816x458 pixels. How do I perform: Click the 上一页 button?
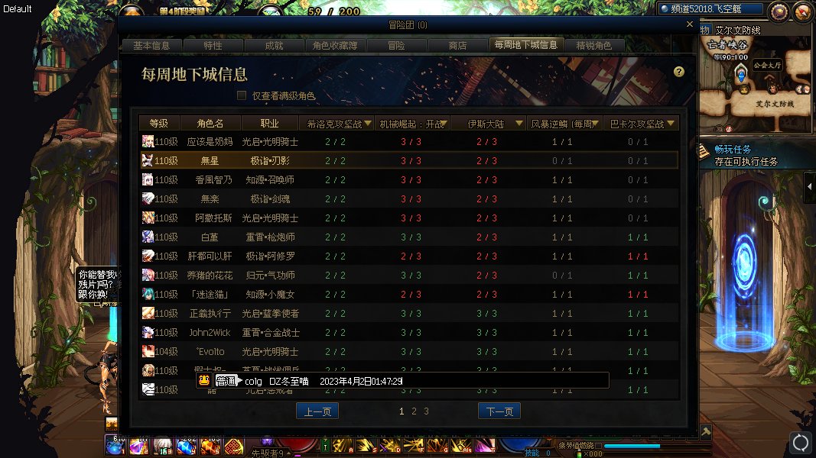click(x=317, y=411)
